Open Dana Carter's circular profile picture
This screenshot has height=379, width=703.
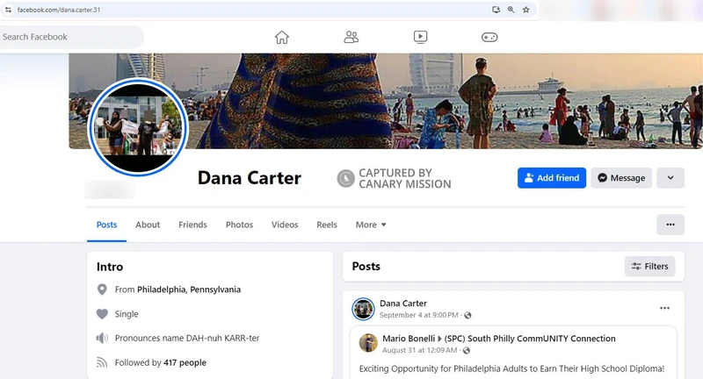(x=138, y=127)
